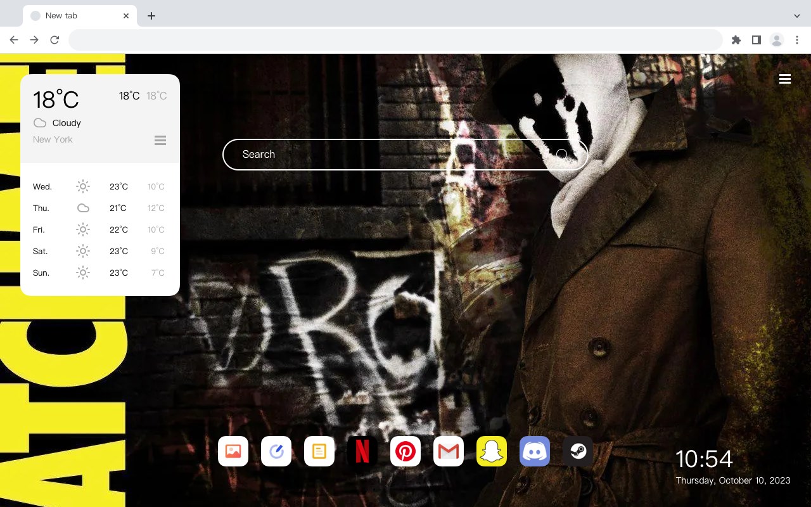
Task: Click the Thursday, October 10, 2023 date
Action: coord(733,480)
